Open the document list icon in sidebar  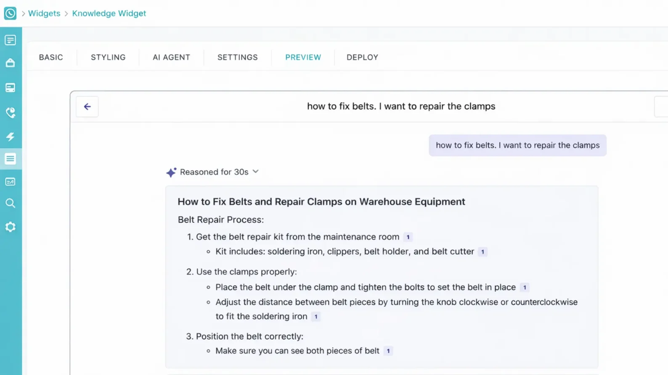pyautogui.click(x=11, y=40)
